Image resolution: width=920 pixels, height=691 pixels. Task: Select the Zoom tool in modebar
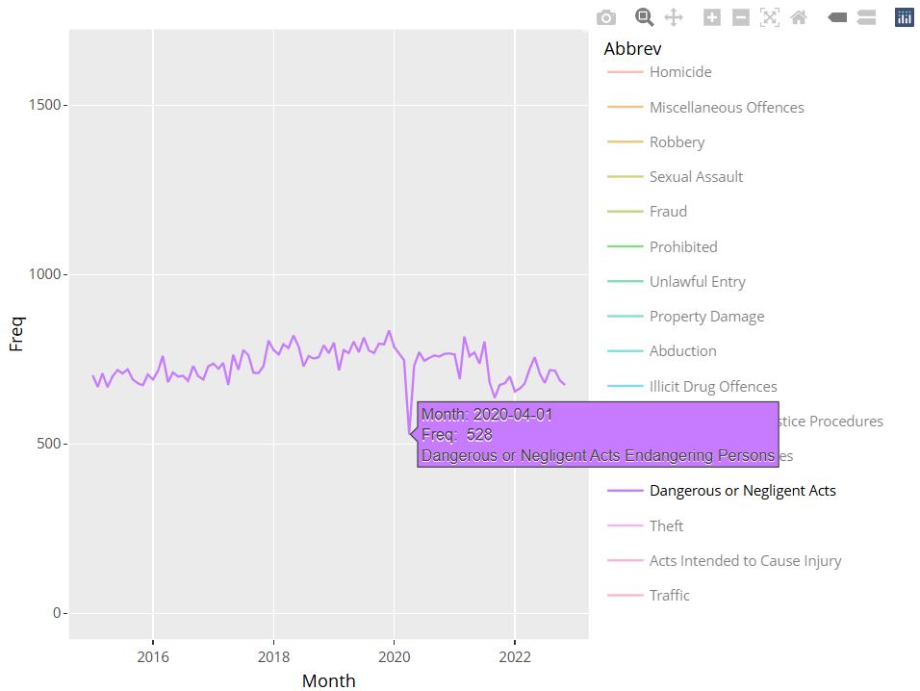(644, 17)
